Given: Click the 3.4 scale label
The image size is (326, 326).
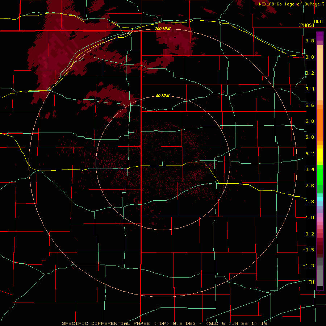Looking at the screenshot, I should (310, 170).
